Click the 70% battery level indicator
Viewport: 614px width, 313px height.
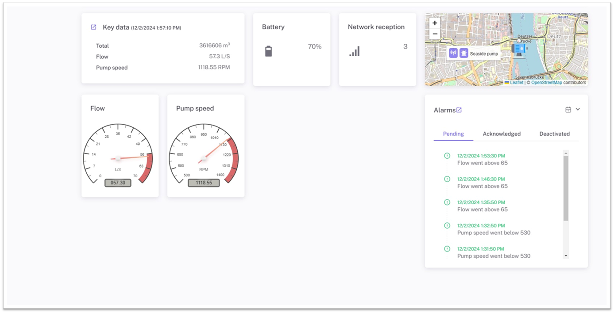point(314,46)
